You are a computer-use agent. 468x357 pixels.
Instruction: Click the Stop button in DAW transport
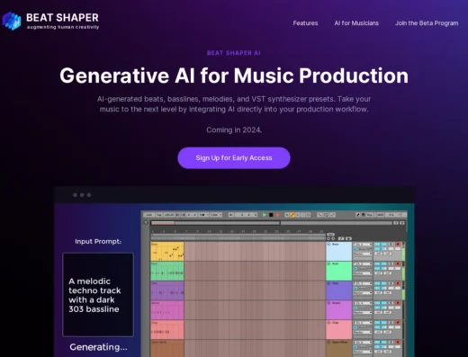(x=271, y=215)
